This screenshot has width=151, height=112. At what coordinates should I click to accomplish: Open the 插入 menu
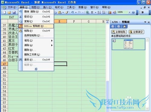(x=47, y=7)
